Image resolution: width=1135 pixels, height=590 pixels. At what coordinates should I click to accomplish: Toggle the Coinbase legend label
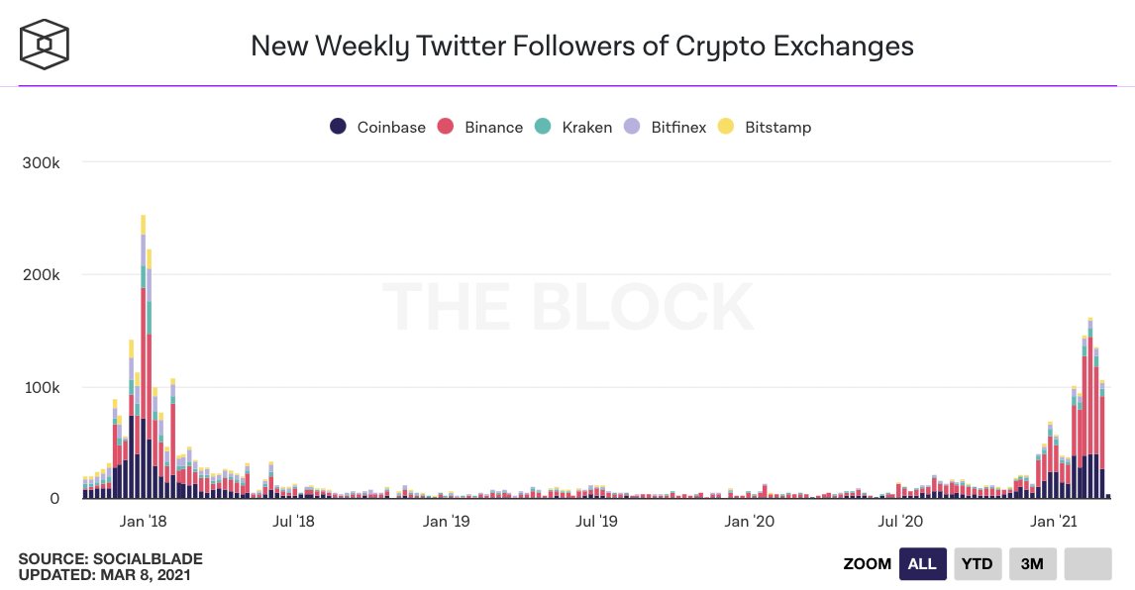click(390, 127)
